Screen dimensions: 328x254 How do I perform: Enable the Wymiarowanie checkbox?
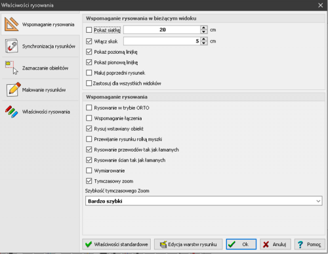[89, 171]
